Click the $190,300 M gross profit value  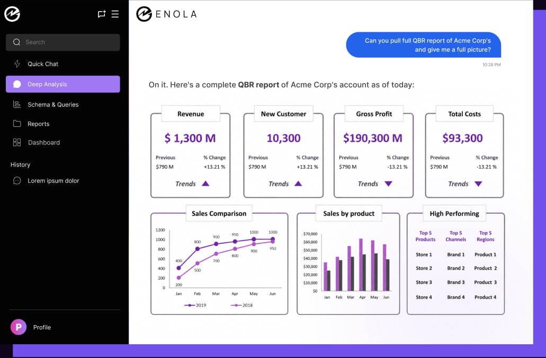pyautogui.click(x=373, y=138)
